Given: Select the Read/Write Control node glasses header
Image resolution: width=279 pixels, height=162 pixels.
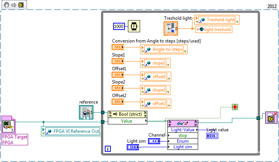Looking at the screenshot, I should click(183, 123).
